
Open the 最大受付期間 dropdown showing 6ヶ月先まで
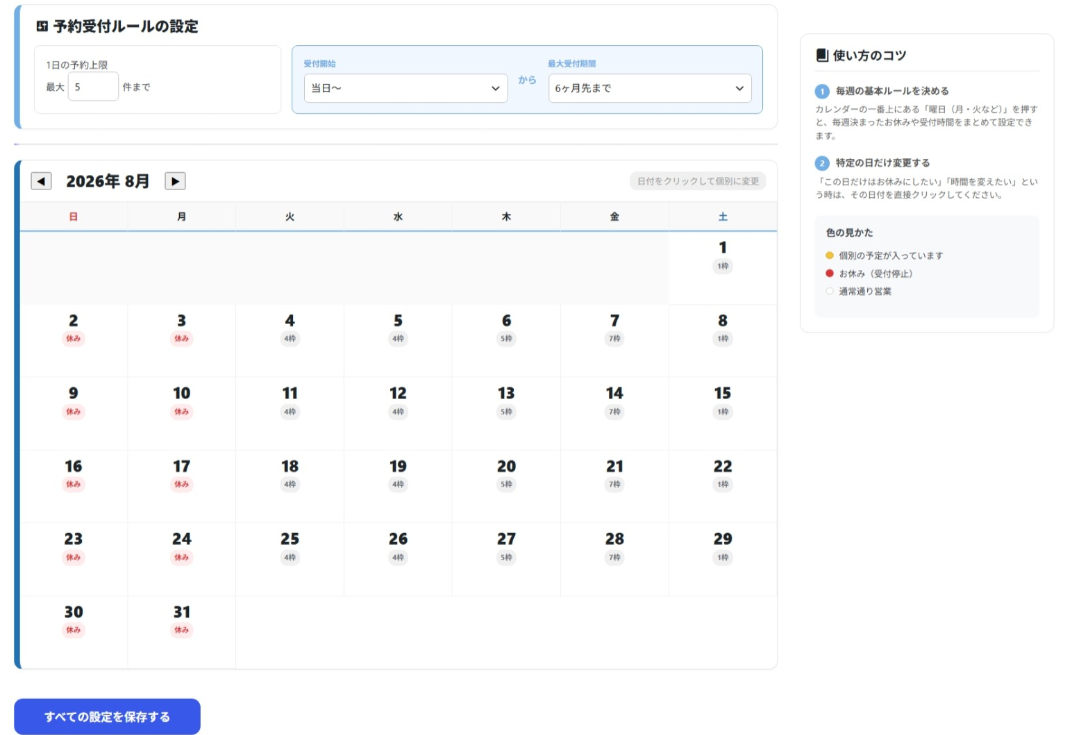(x=650, y=88)
